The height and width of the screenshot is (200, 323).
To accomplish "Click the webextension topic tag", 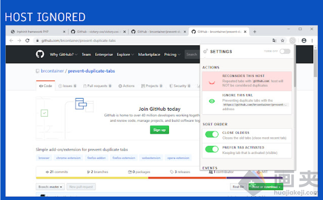I will (151, 158).
